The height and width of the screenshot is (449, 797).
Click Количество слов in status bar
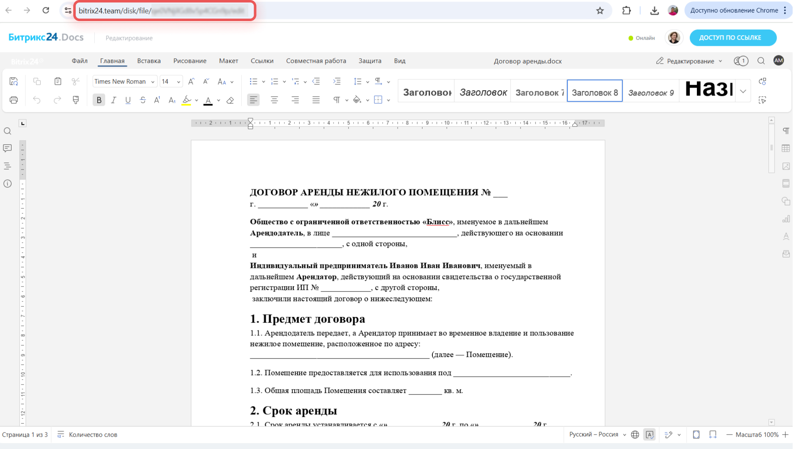pos(93,435)
